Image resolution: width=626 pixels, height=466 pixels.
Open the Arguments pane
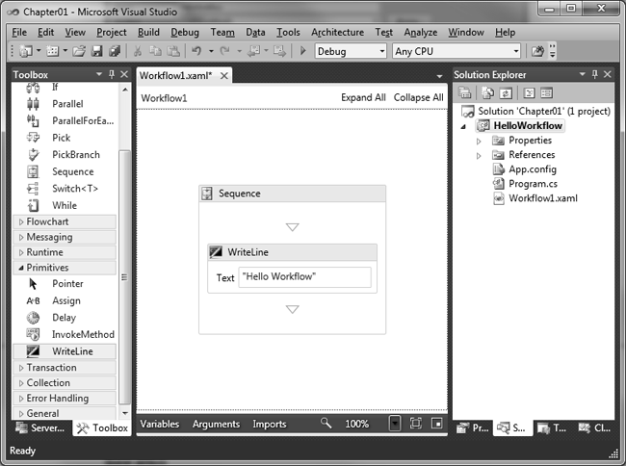coord(216,424)
